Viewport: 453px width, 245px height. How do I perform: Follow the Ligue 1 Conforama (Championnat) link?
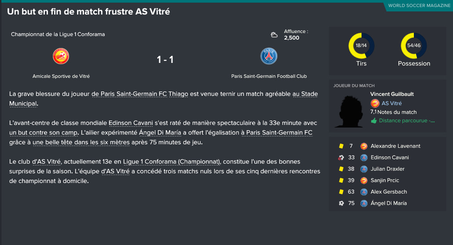[172, 161]
